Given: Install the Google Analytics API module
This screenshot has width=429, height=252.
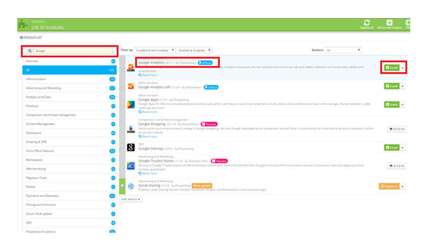Looking at the screenshot, I should pyautogui.click(x=392, y=86).
